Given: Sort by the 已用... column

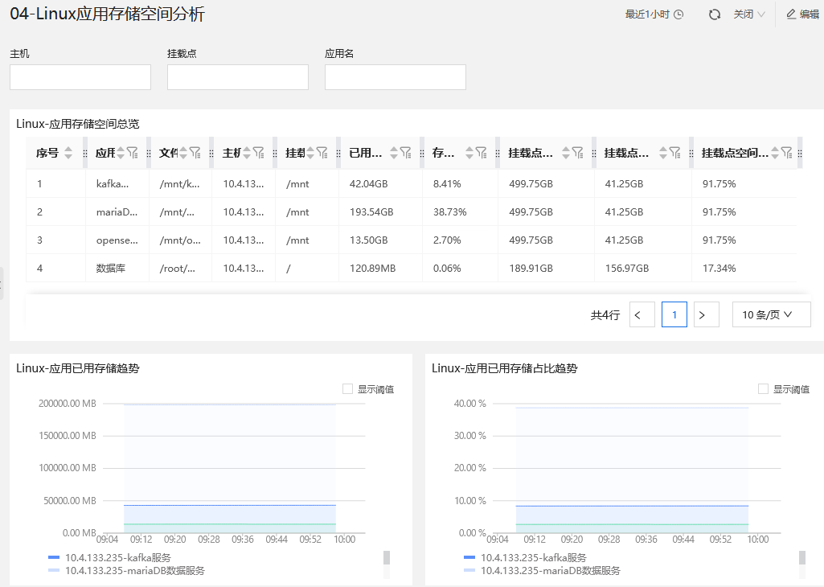Looking at the screenshot, I should pos(394,153).
